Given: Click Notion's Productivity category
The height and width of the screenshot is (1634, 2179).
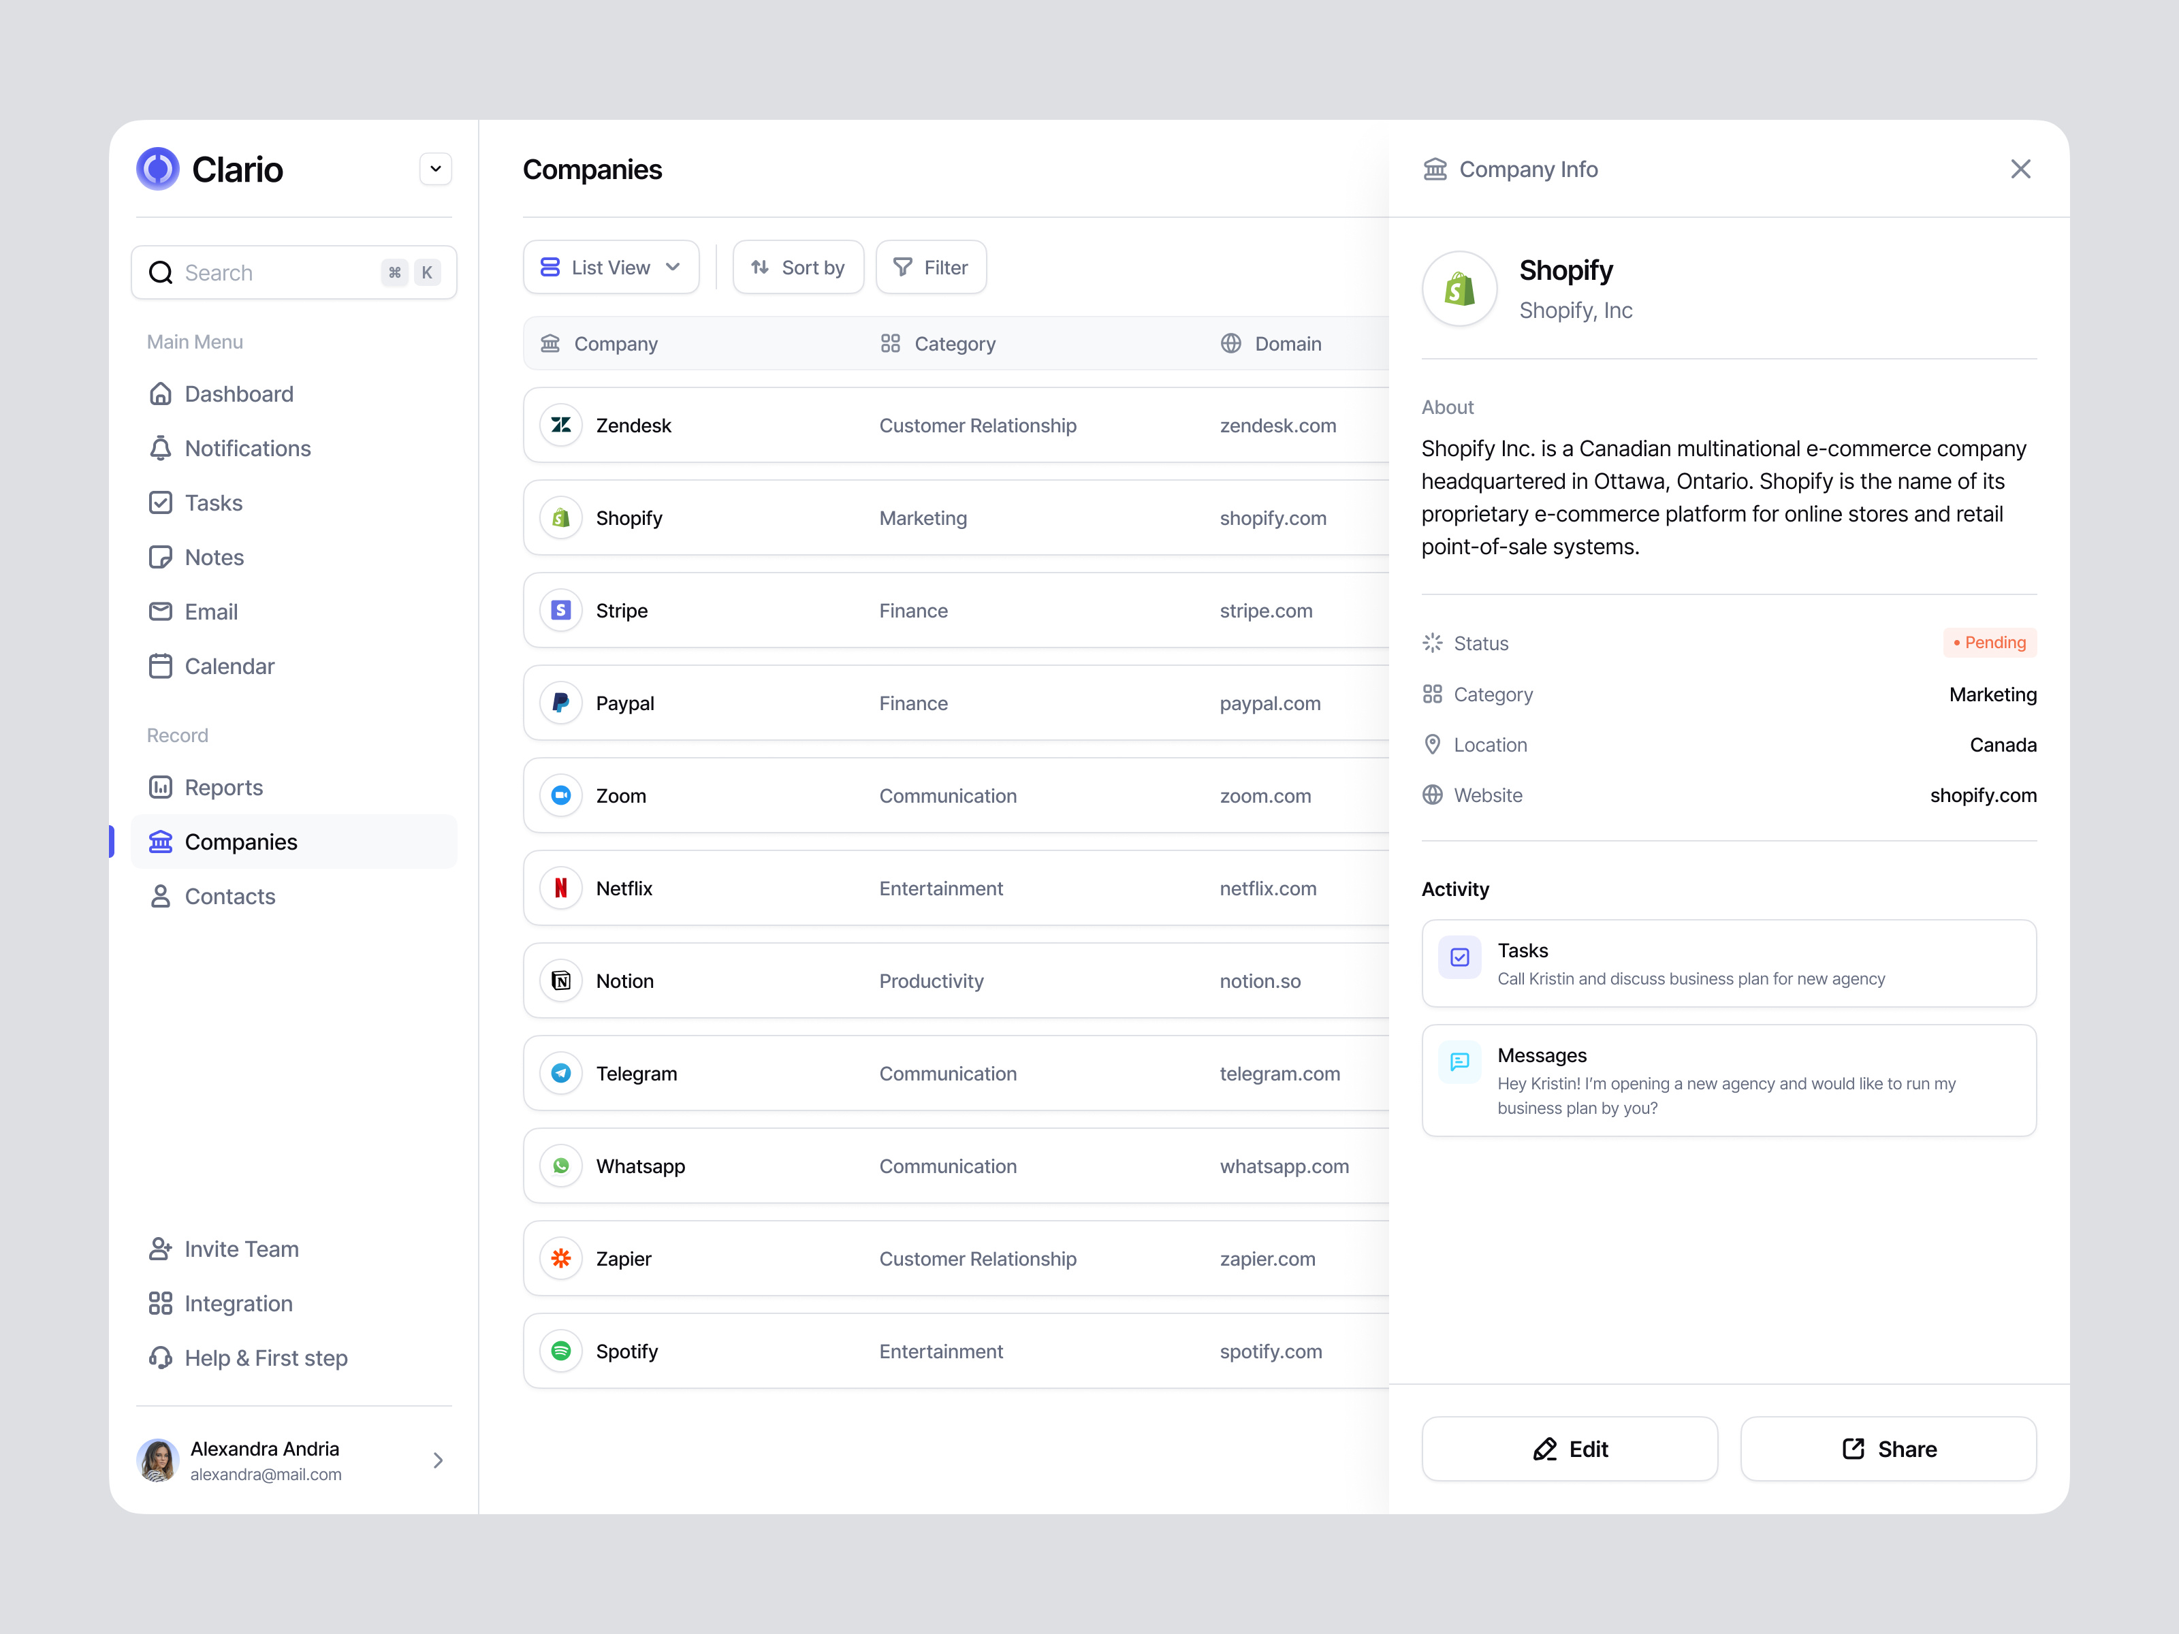Looking at the screenshot, I should point(931,981).
